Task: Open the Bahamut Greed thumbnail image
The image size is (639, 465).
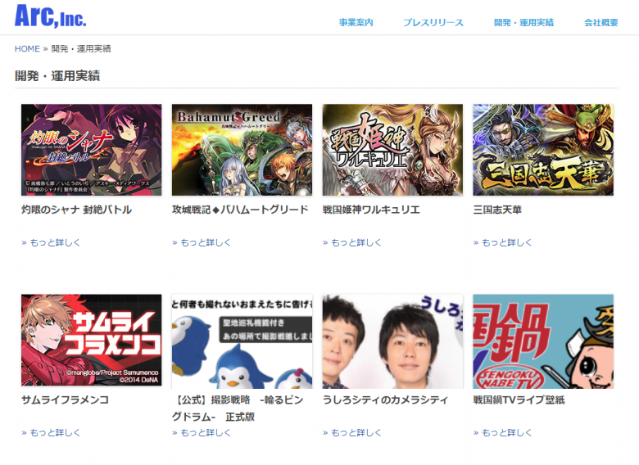Action: tap(242, 150)
